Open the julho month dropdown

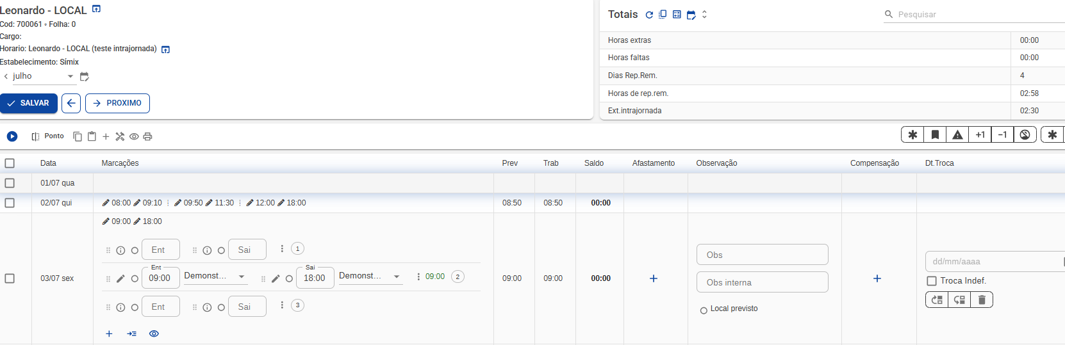click(44, 76)
